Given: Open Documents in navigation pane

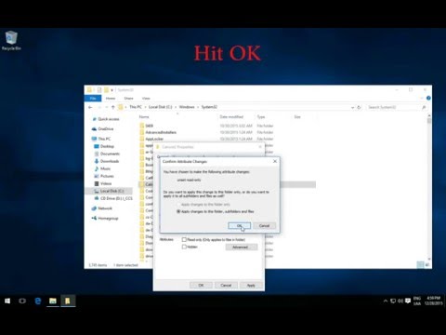Looking at the screenshot, I should (110, 154).
